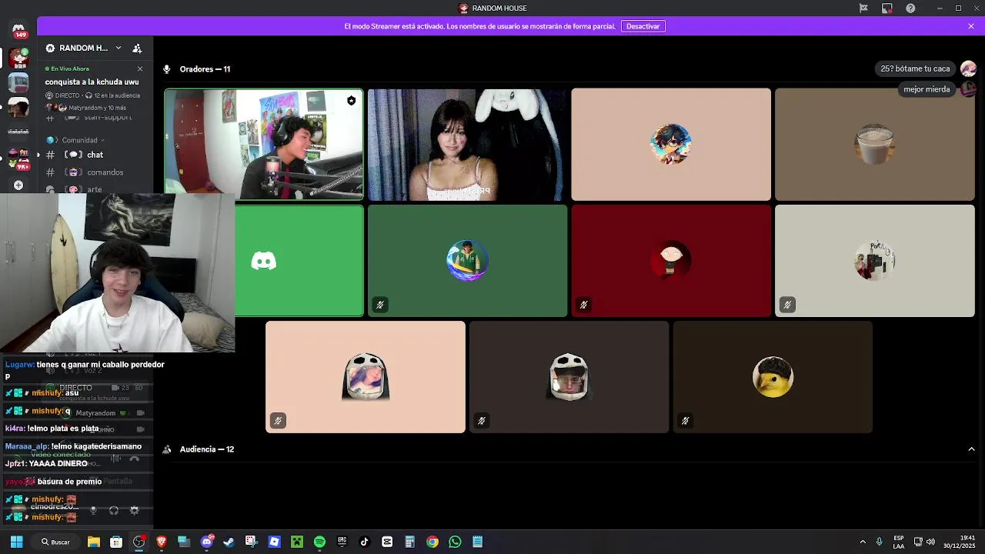Select the server icon with 9K+ badge
The height and width of the screenshot is (554, 985).
[18, 159]
